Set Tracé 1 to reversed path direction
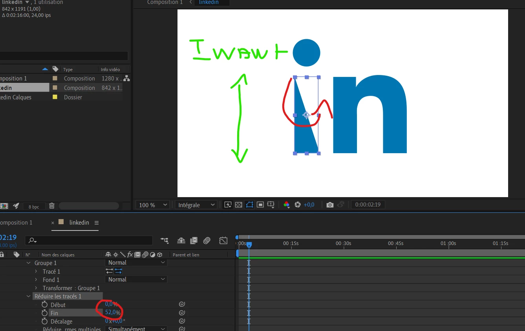 (110, 271)
